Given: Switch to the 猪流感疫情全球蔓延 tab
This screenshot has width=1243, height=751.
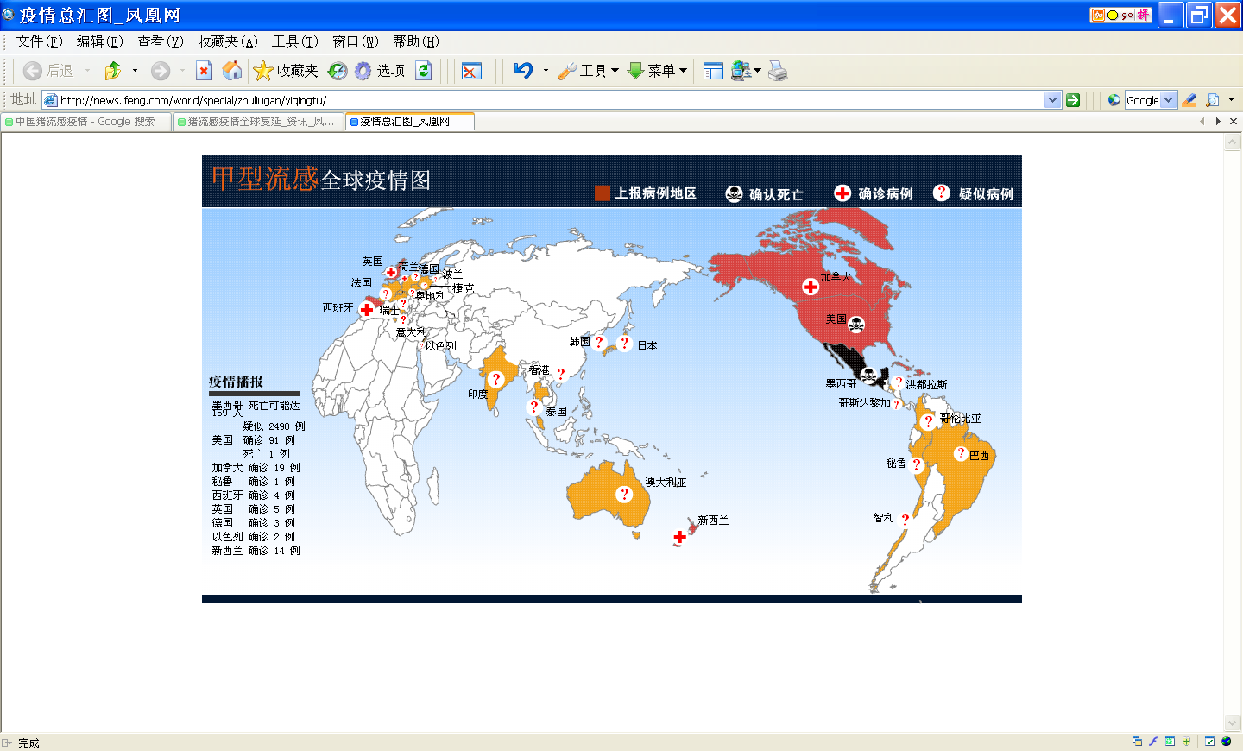Looking at the screenshot, I should coord(259,122).
